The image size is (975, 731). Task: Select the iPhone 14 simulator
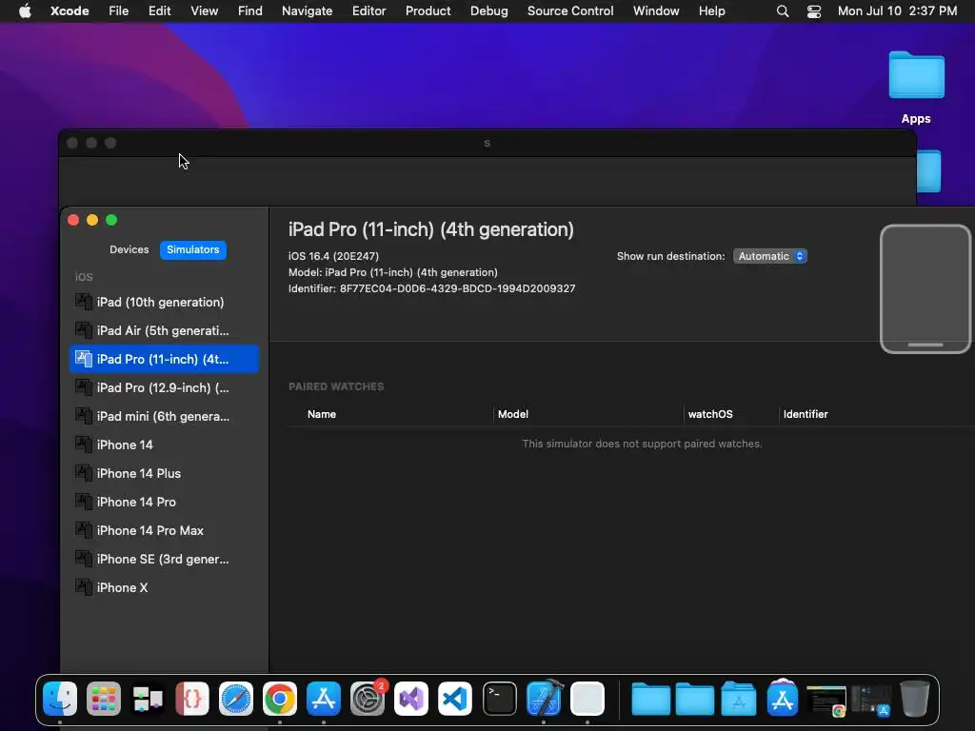[164, 445]
